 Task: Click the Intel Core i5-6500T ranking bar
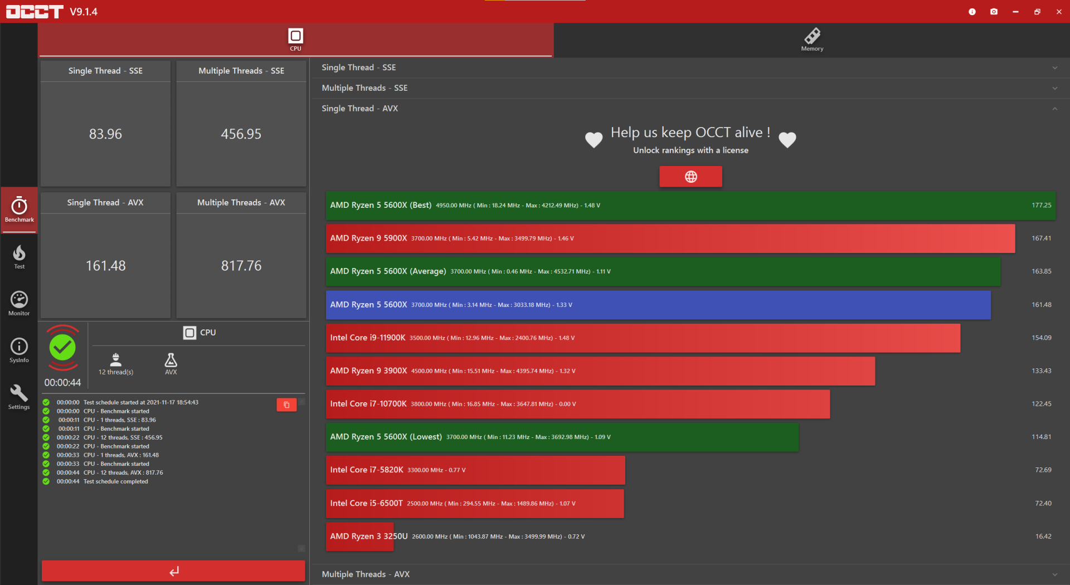(475, 503)
